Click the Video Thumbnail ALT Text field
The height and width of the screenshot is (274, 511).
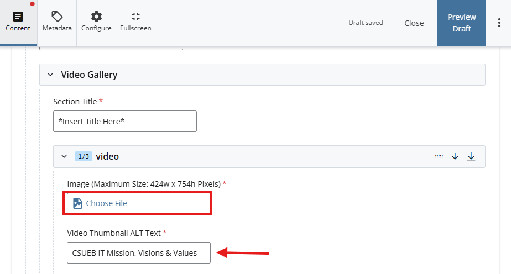[138, 253]
